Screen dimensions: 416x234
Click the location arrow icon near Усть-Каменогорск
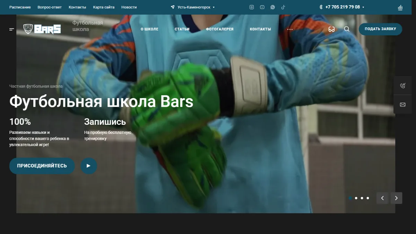tap(173, 7)
